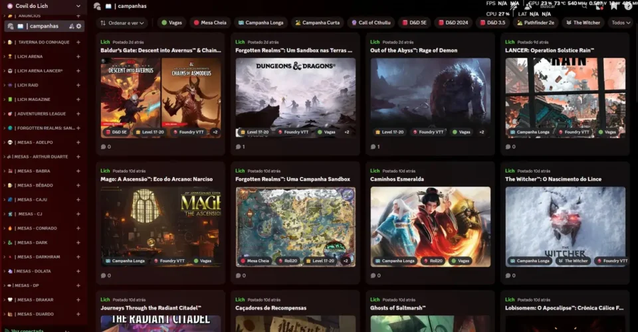
Task: Click the Descent into Avernus cover image
Action: [x=131, y=98]
